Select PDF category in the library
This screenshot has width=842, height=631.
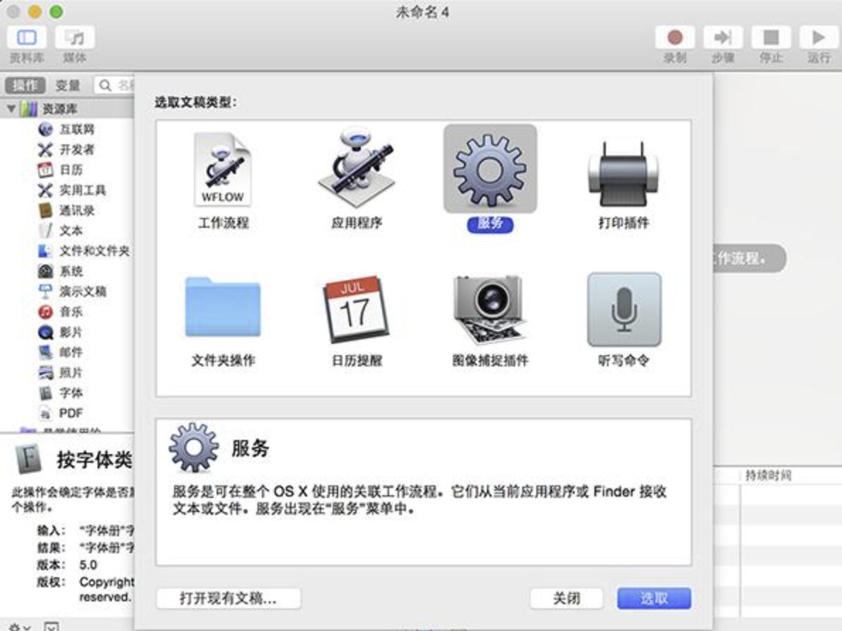pos(60,413)
